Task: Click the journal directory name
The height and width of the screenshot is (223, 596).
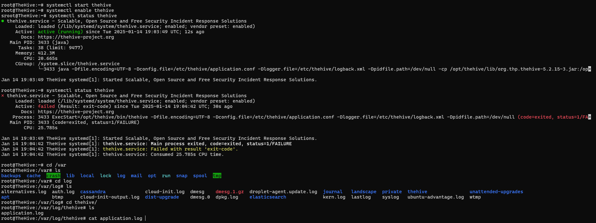Action: pos(333,192)
